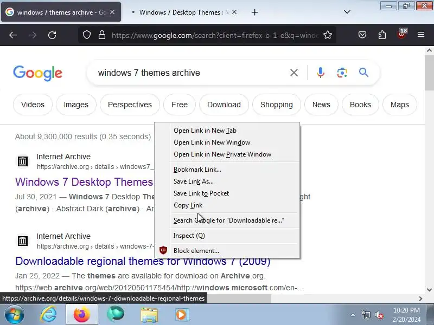This screenshot has height=325, width=434.
Task: Choose Open Link in New Window
Action: pos(227,142)
